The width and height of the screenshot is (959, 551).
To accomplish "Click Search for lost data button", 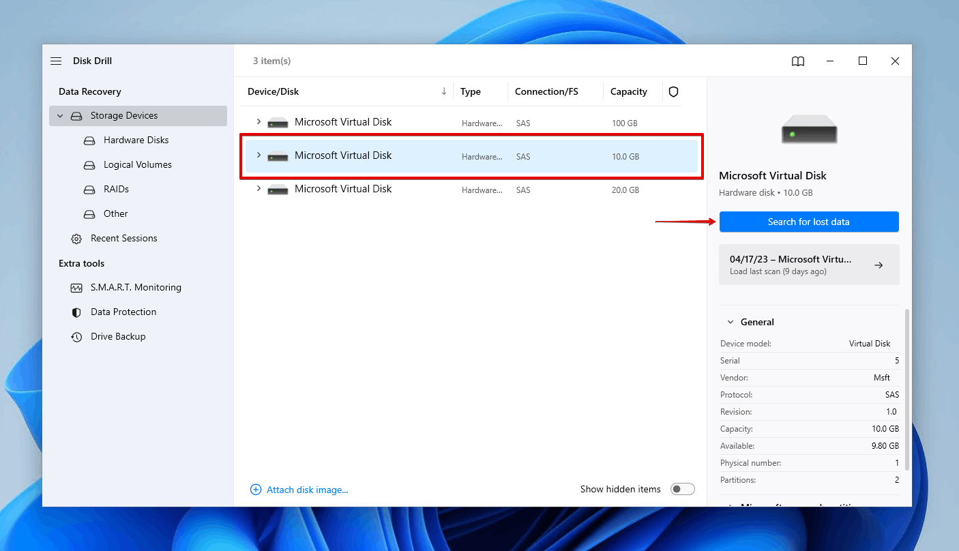I will [x=809, y=222].
